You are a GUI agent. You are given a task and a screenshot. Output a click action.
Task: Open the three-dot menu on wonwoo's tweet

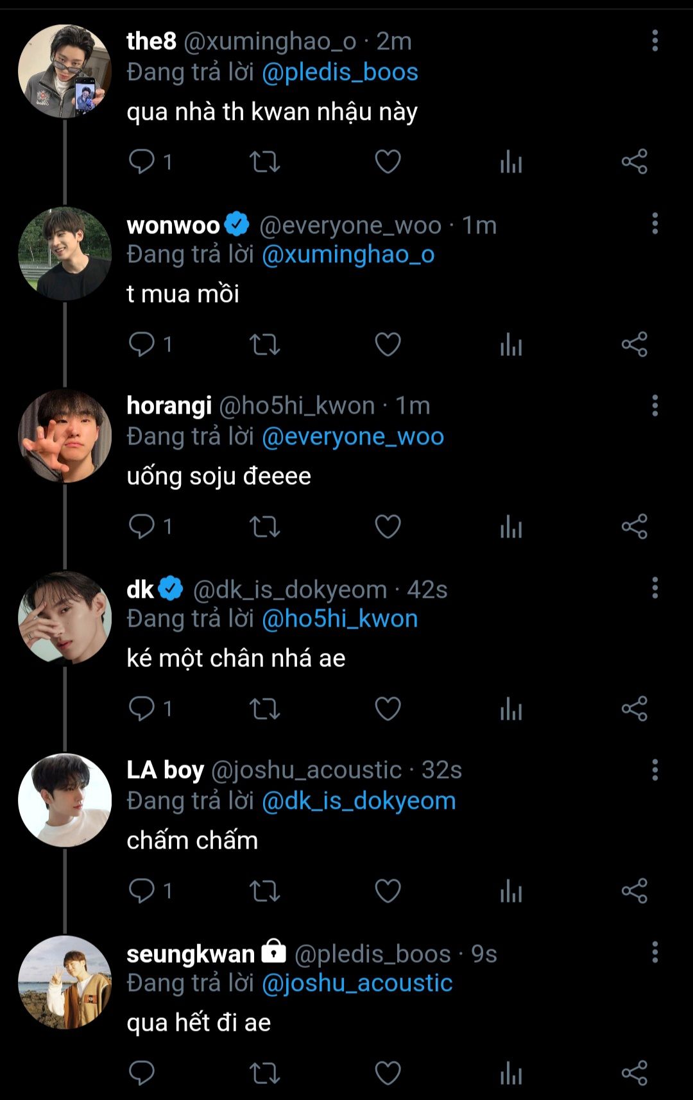654,223
